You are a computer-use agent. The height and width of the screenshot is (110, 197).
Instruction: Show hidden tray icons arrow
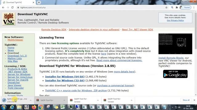click(x=173, y=107)
